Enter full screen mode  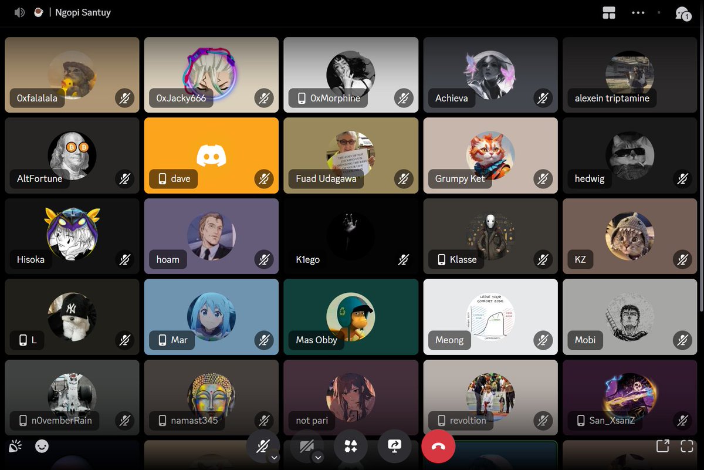[x=687, y=446]
